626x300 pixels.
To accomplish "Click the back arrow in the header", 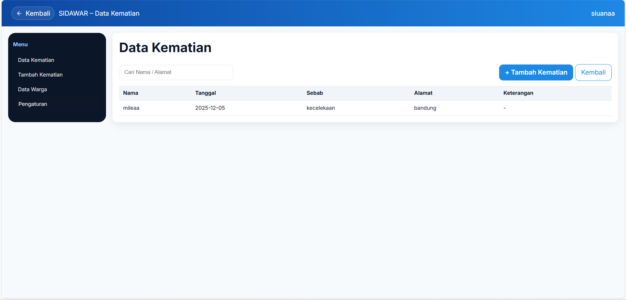I will coord(20,13).
